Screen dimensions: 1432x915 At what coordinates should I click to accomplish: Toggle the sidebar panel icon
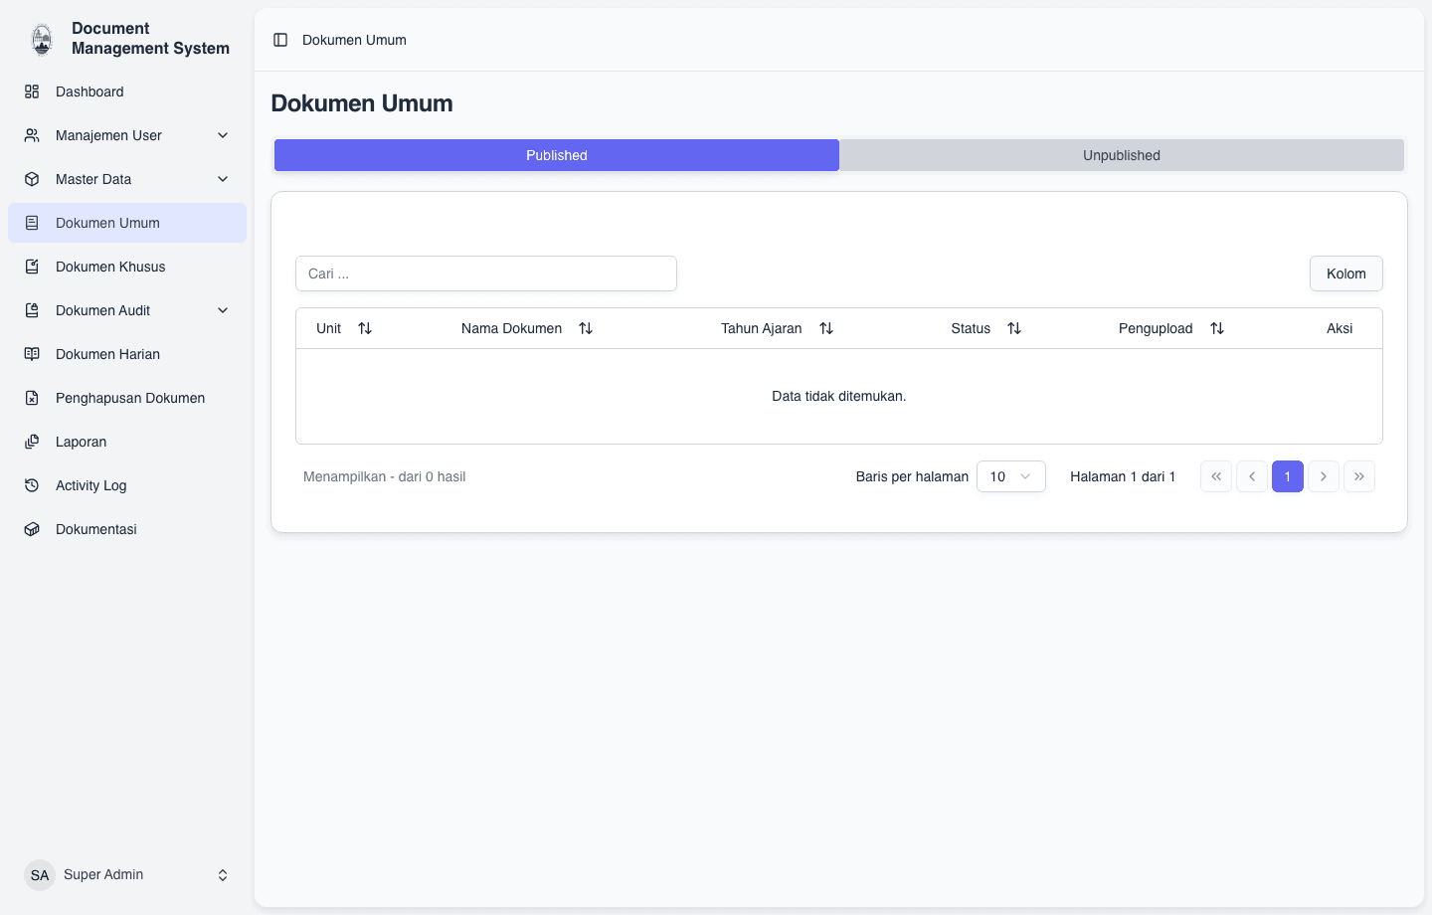[280, 40]
